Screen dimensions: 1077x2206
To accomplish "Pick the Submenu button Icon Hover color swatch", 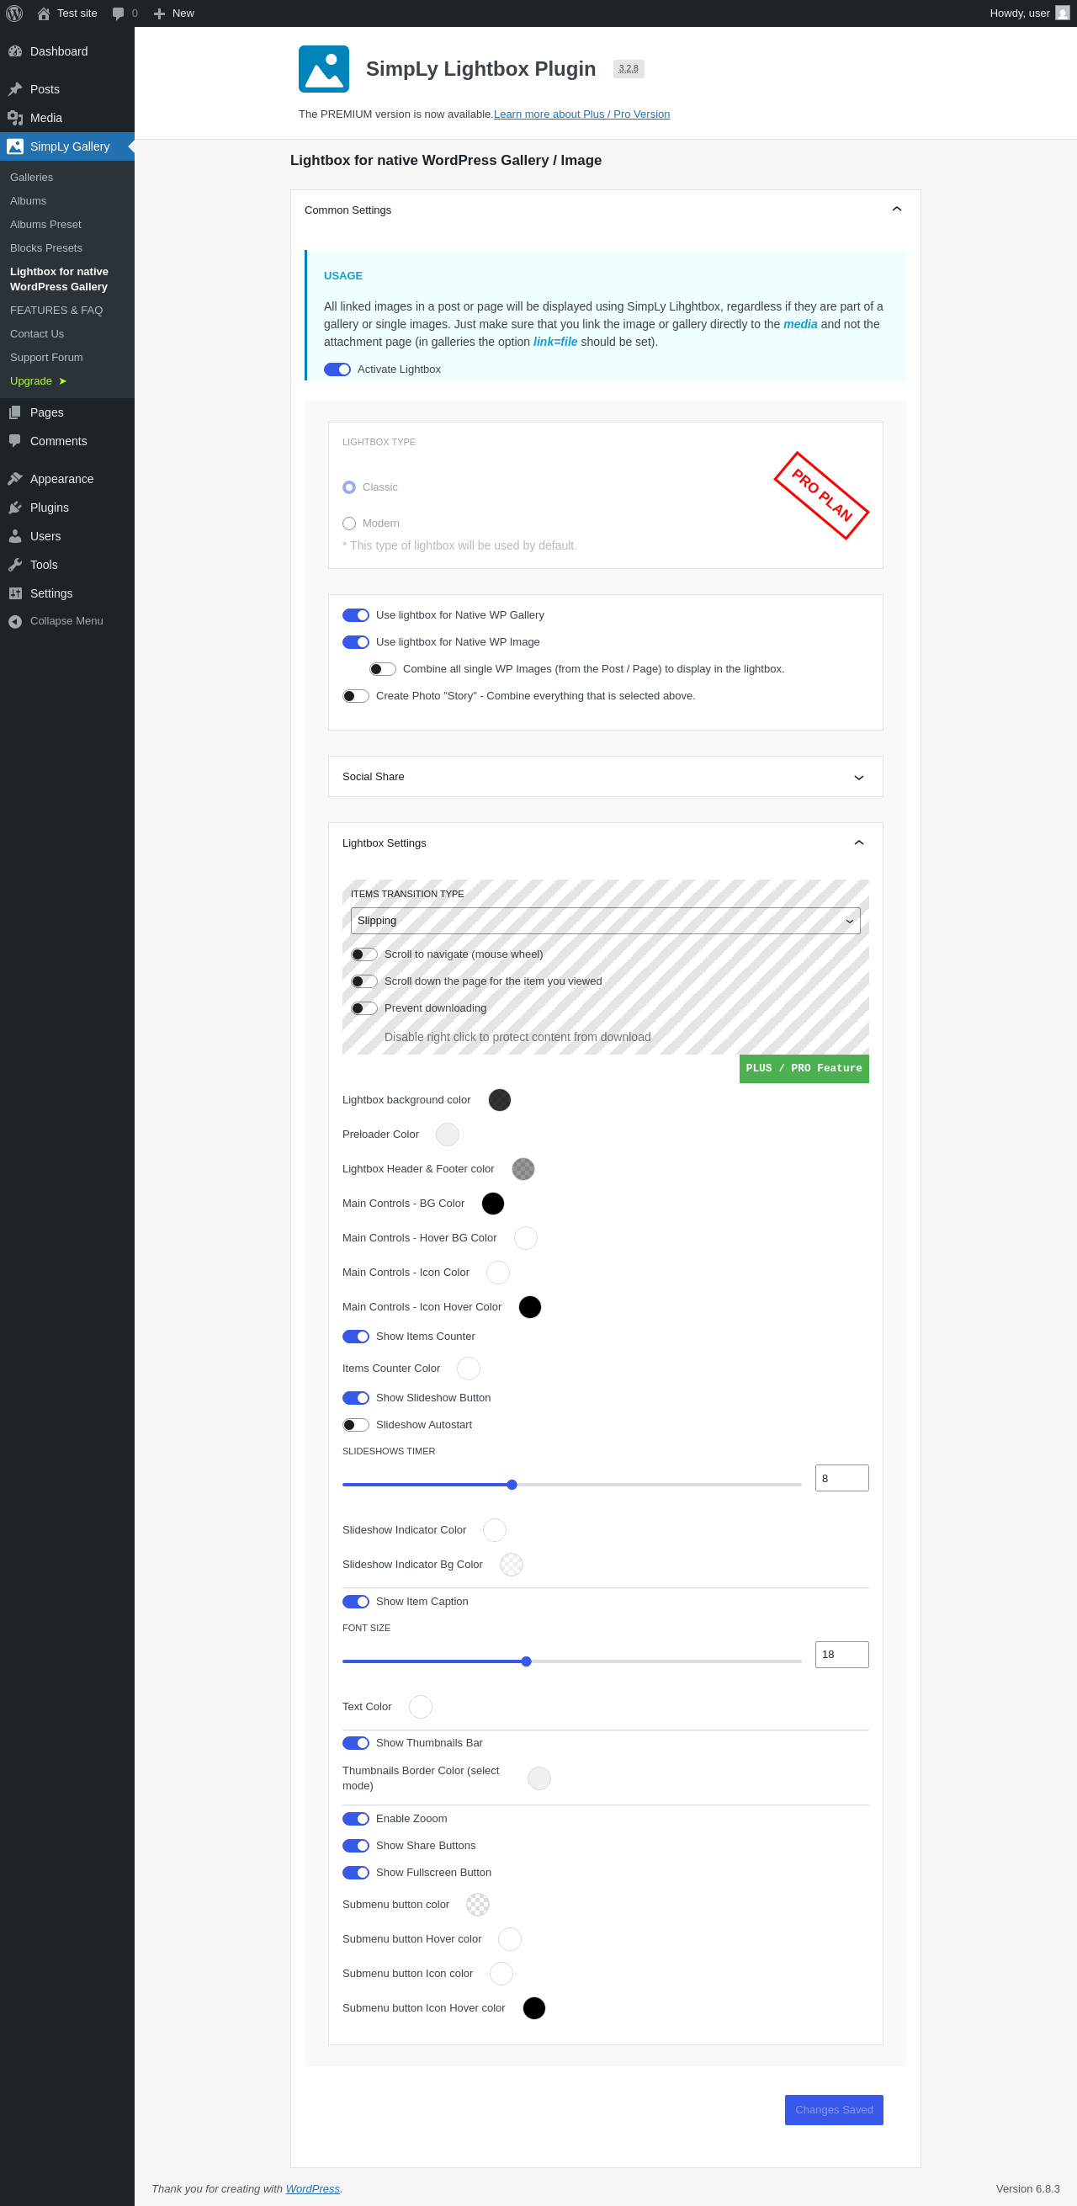I will 534,2008.
